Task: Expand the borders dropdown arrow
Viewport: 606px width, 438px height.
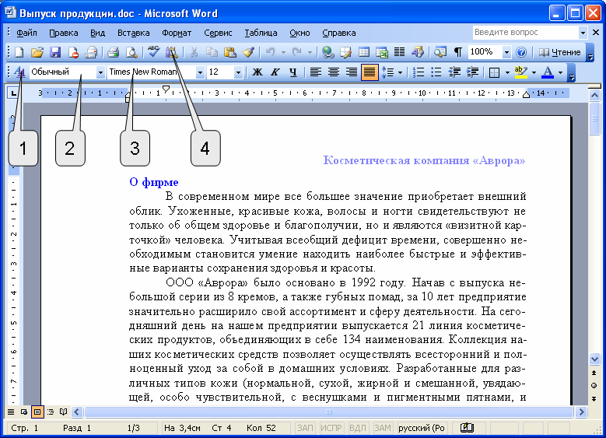Action: point(507,72)
